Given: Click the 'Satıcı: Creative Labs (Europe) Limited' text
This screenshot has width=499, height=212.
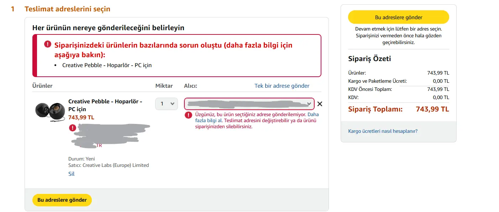Looking at the screenshot, I should pos(109,165).
